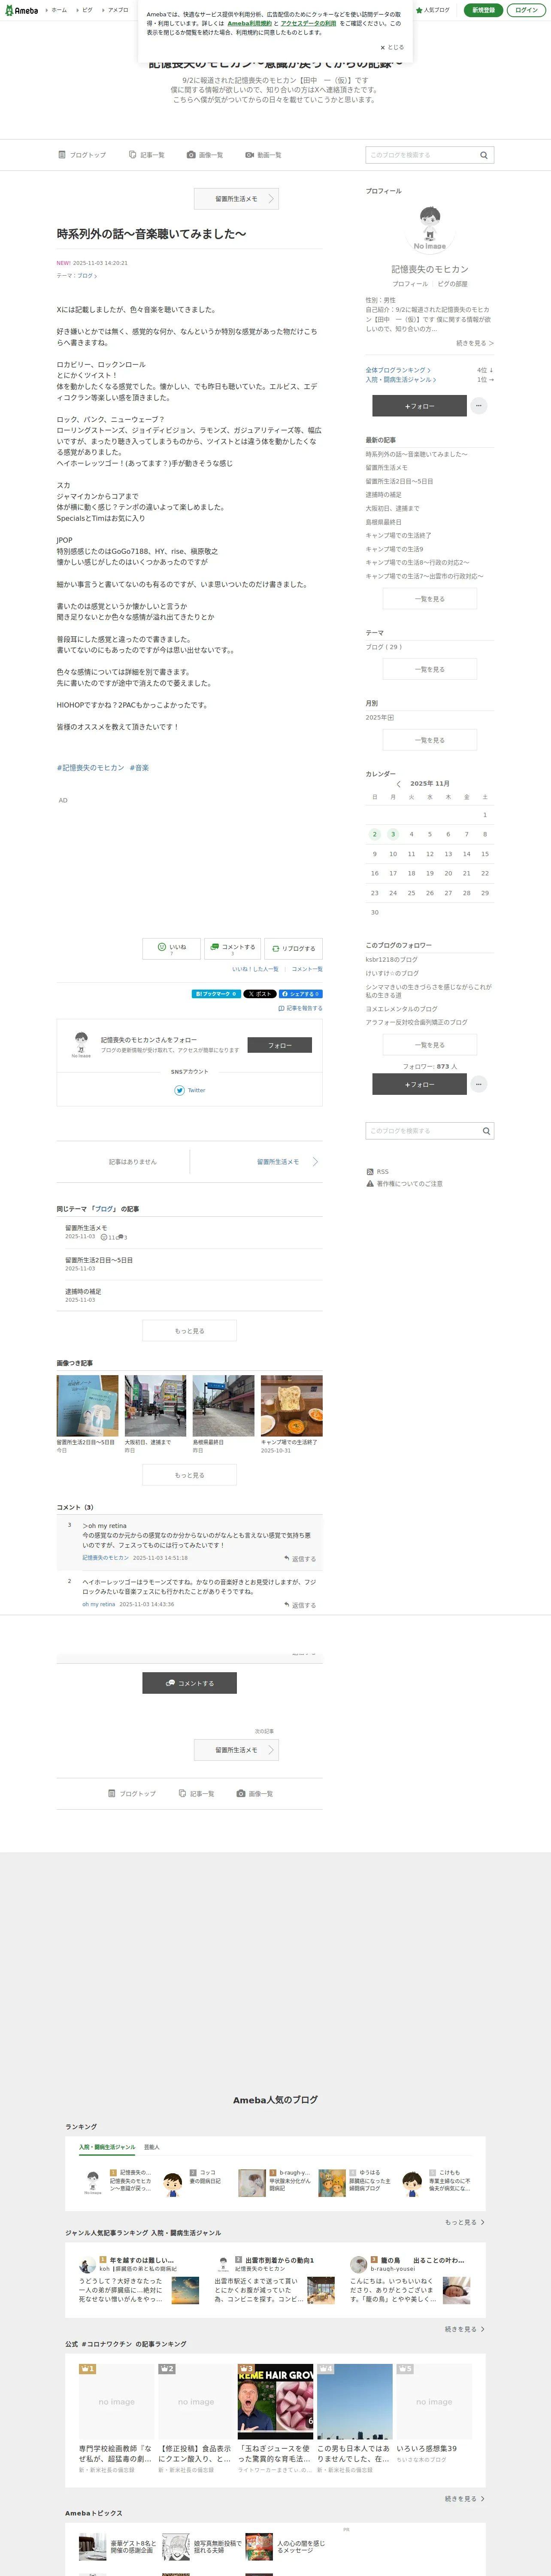
Task: Open the ブログトップ tab below the title
Action: click(82, 155)
